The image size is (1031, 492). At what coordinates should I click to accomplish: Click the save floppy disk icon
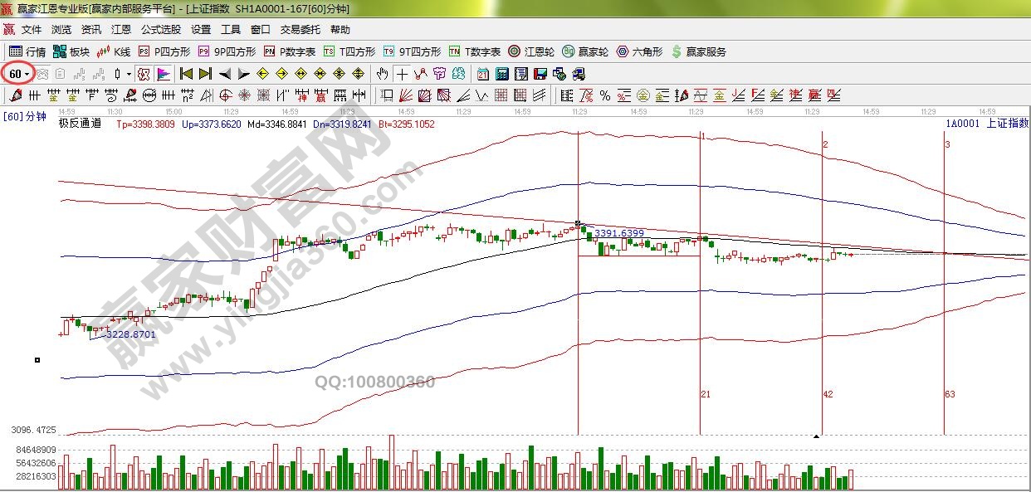point(540,74)
